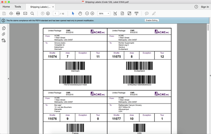Click the Switzerland barcode
211x134 pixels.
click(x=139, y=66)
